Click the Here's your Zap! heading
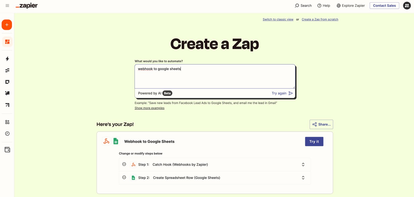414x197 pixels. tap(115, 124)
